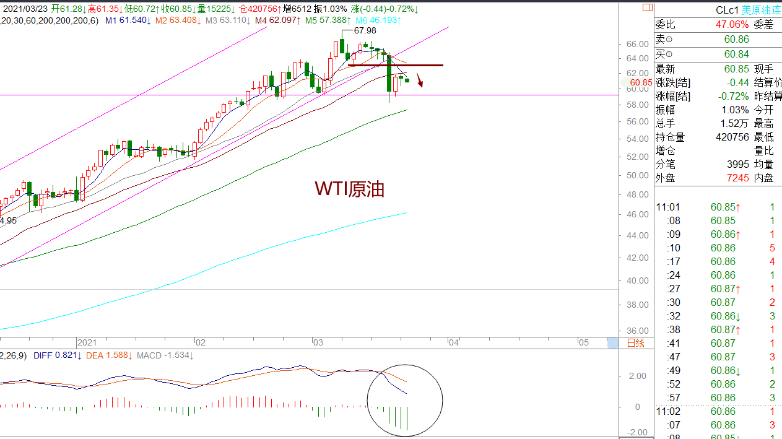
Task: Click the 2021/03/23 date in chart header
Action: (24, 9)
